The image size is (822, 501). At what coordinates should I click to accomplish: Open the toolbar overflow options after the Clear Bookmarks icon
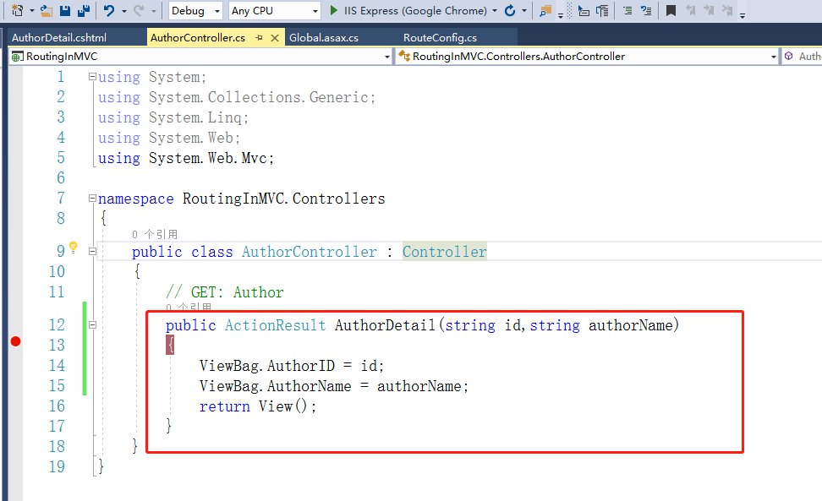743,15
